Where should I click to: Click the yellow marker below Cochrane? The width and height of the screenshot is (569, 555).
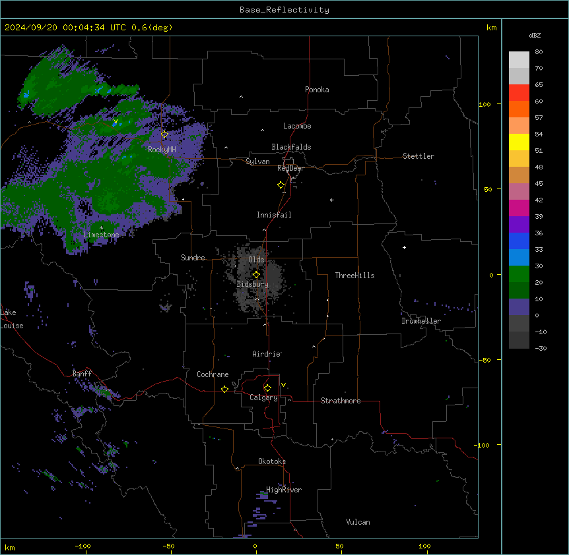point(224,389)
